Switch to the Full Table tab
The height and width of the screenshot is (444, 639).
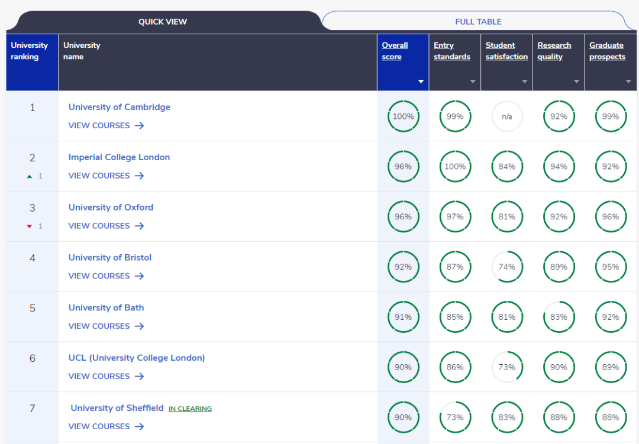pyautogui.click(x=478, y=22)
